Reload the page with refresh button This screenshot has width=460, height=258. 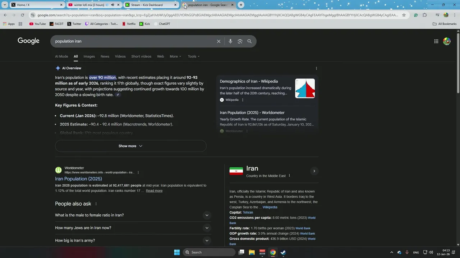tap(22, 15)
